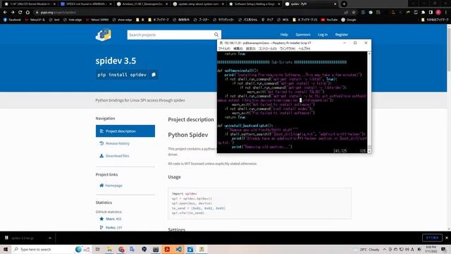
Task: Open the YouTube bookmark
Action: (329, 20)
